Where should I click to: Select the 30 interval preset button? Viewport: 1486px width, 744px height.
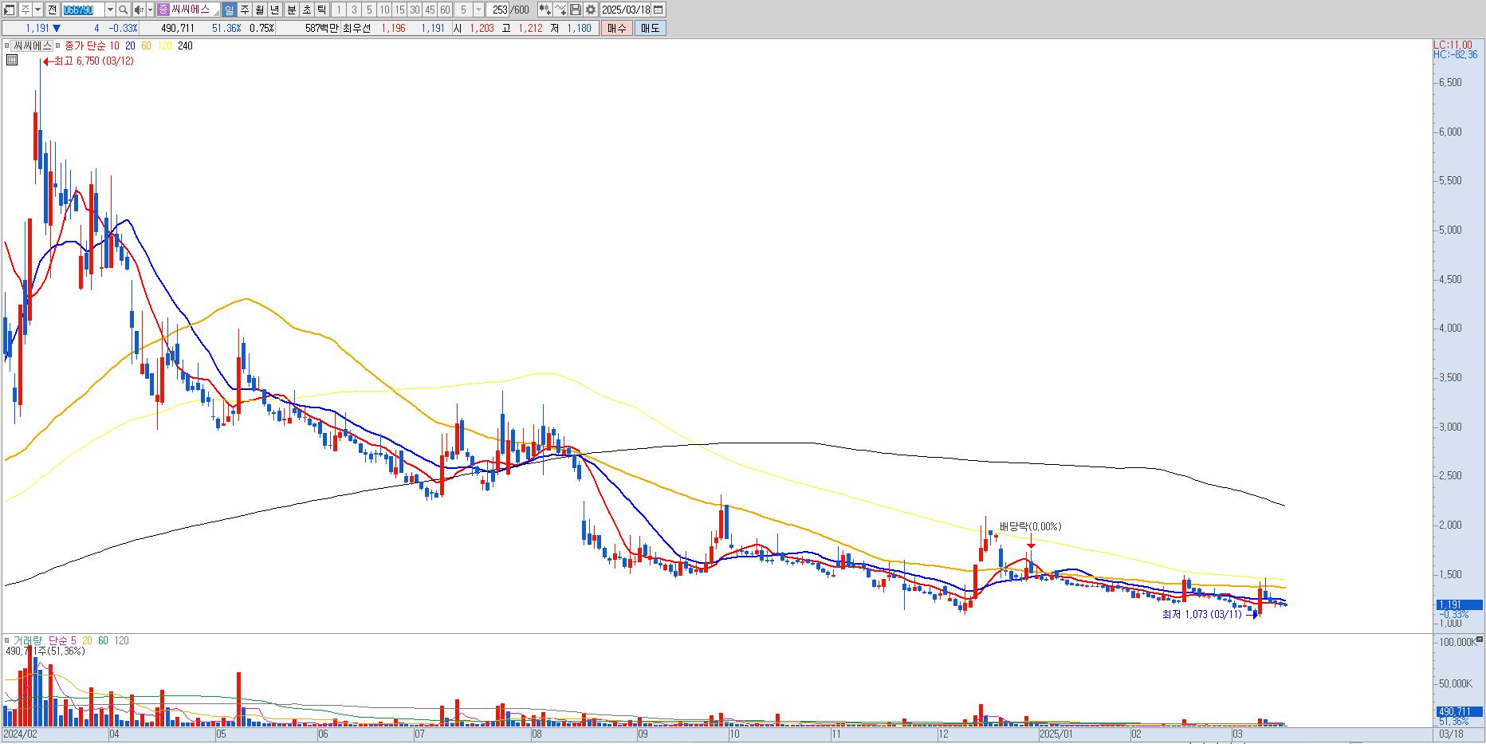pyautogui.click(x=415, y=10)
